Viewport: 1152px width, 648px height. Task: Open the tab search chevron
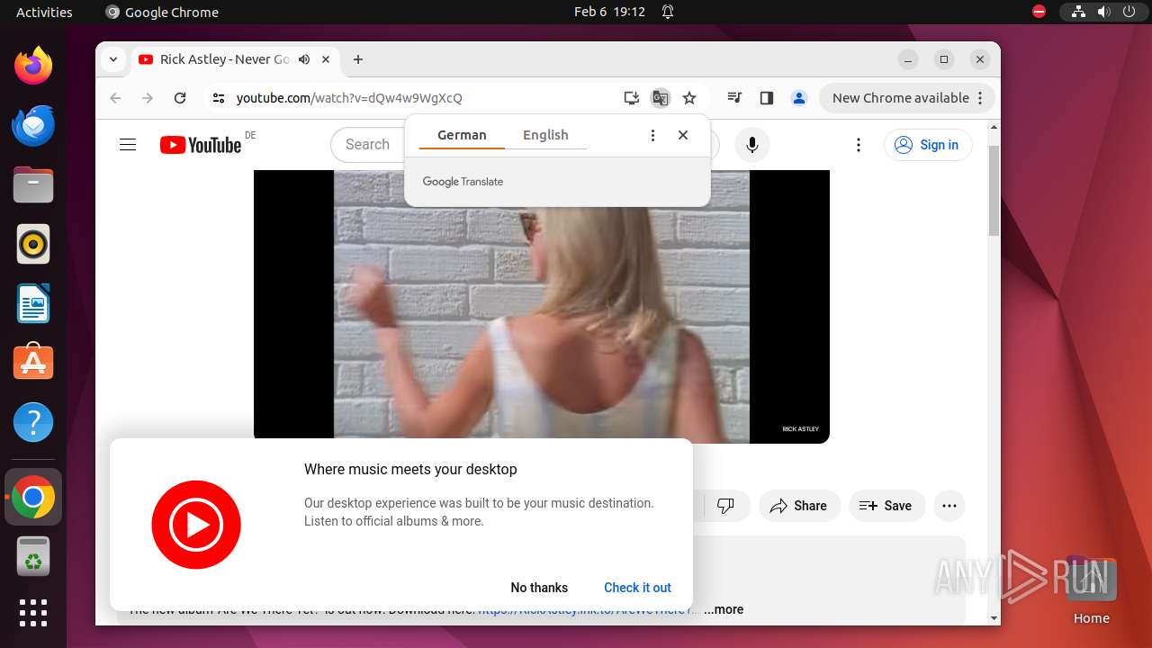(x=113, y=59)
